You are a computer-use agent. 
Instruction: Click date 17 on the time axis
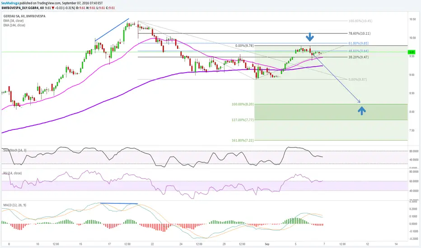pos(109,244)
